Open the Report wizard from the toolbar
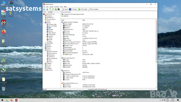This screenshot has height=102, width=181. click(x=65, y=9)
